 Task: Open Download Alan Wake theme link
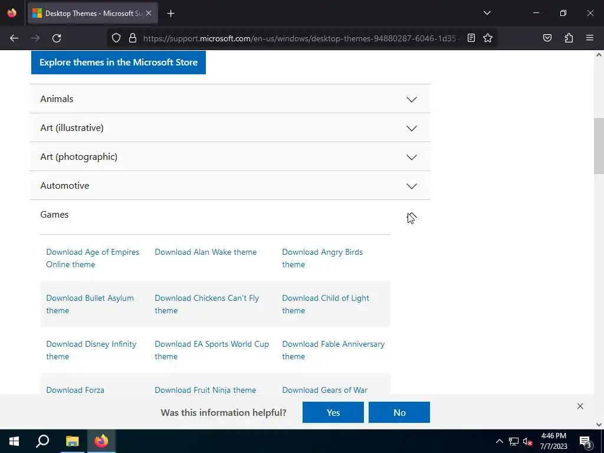pyautogui.click(x=205, y=252)
